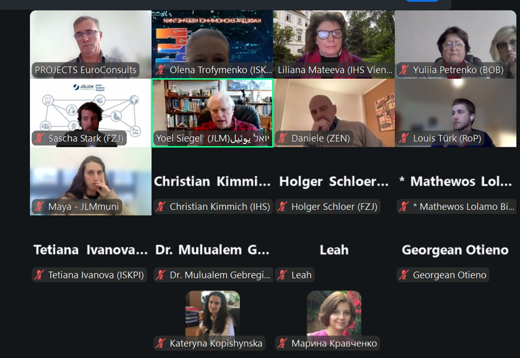
Task: Click muted mic icon beside Maya - JLMmuni
Action: tap(39, 207)
